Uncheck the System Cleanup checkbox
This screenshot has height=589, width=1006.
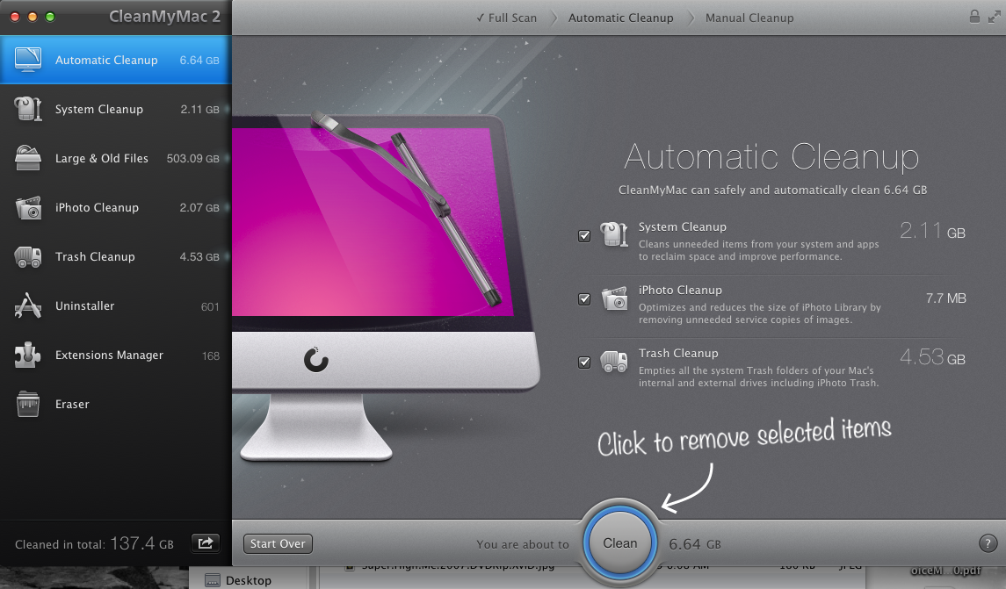(584, 235)
